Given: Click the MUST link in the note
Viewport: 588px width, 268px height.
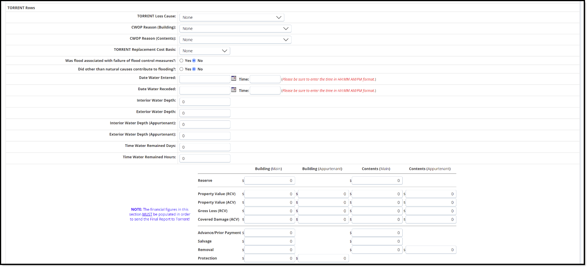Looking at the screenshot, I should click(147, 214).
